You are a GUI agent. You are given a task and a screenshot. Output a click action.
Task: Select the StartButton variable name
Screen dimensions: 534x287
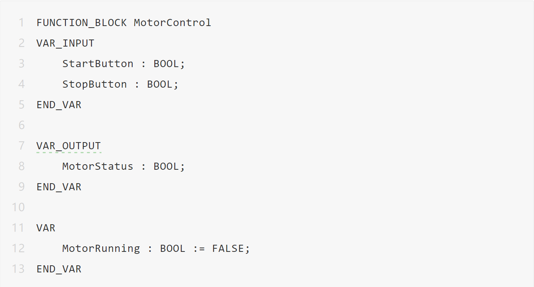click(97, 64)
